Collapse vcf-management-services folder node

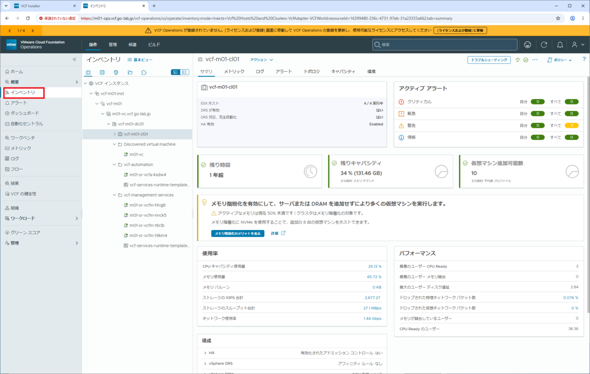[115, 195]
